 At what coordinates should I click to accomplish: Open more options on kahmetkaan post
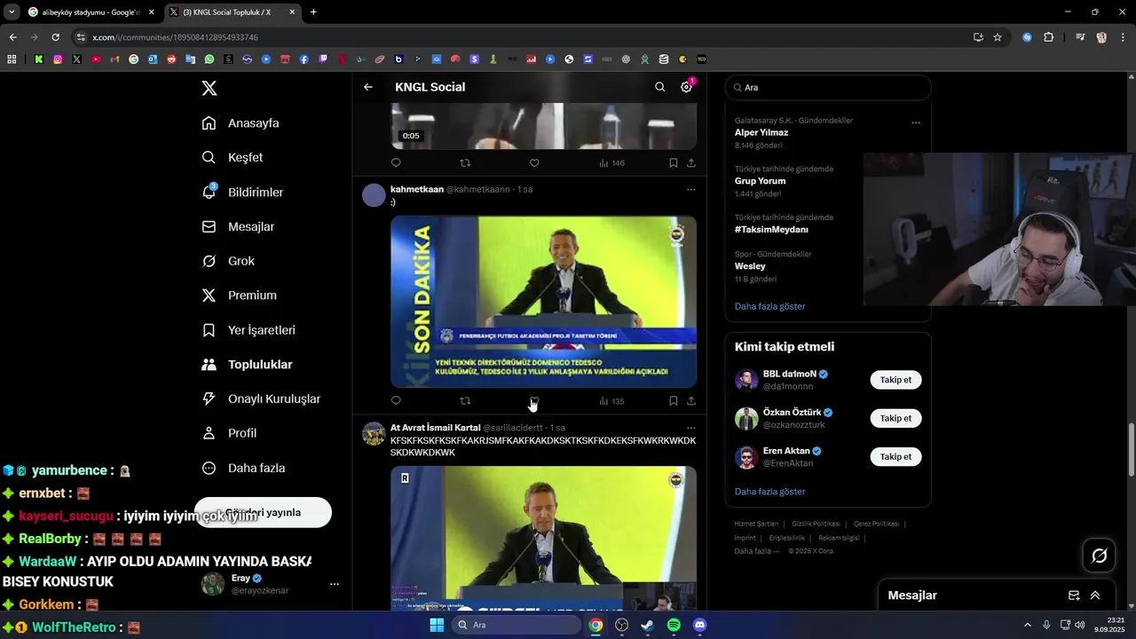(691, 189)
